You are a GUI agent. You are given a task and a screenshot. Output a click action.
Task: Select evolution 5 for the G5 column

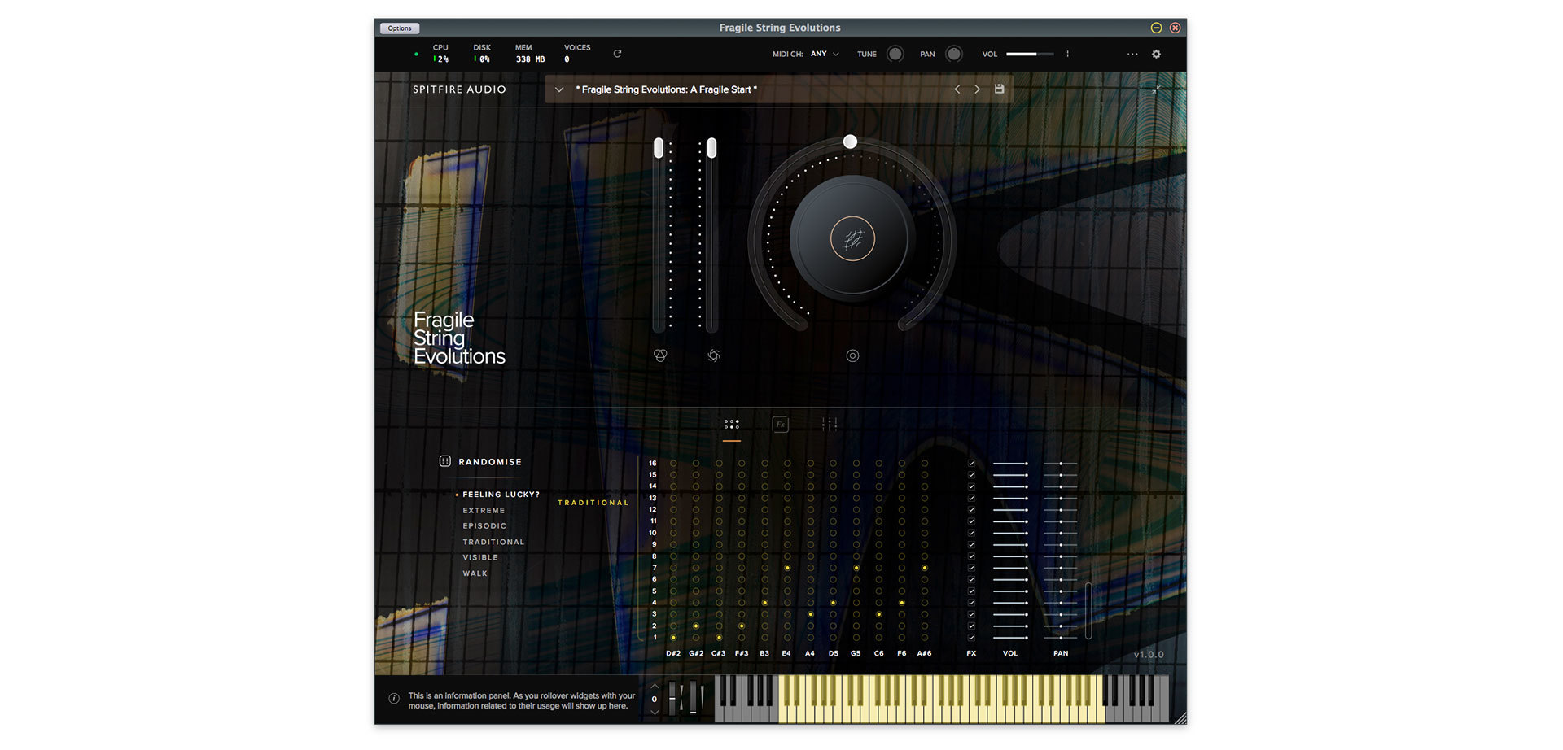click(x=856, y=591)
